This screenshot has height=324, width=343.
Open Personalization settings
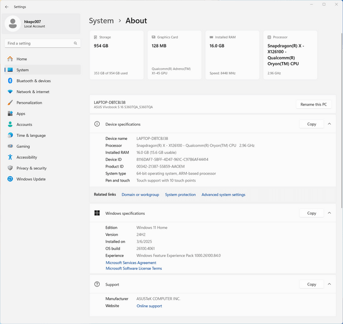[43, 102]
